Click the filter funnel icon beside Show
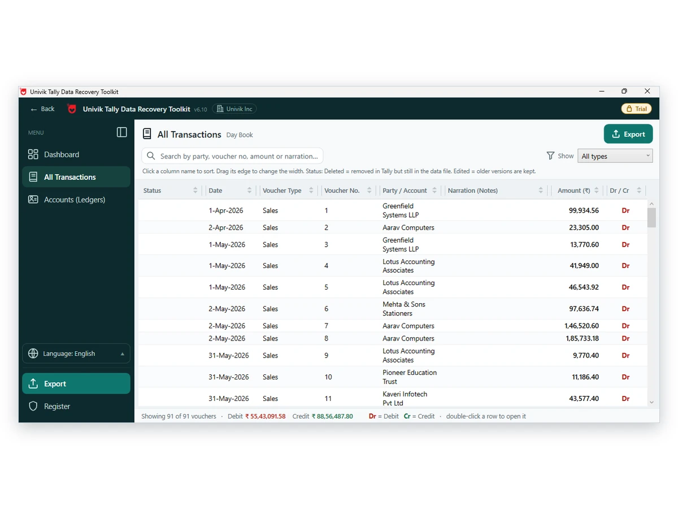 [x=550, y=156]
